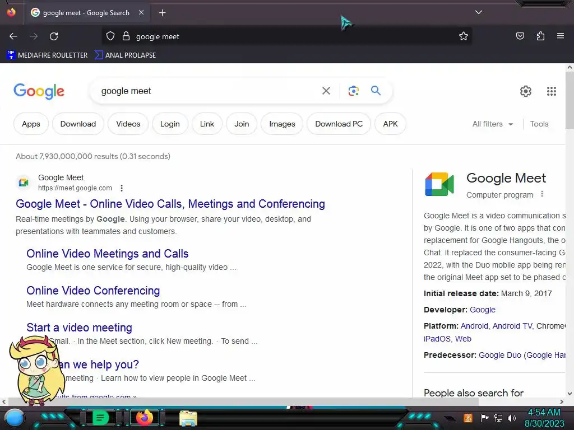Open the Start a video meeting sitelink
574x430 pixels.
click(79, 328)
